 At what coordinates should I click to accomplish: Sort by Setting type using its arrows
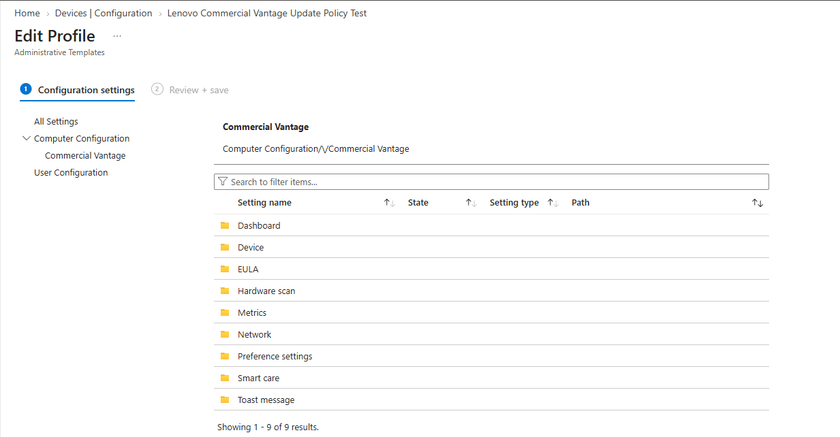click(x=553, y=203)
